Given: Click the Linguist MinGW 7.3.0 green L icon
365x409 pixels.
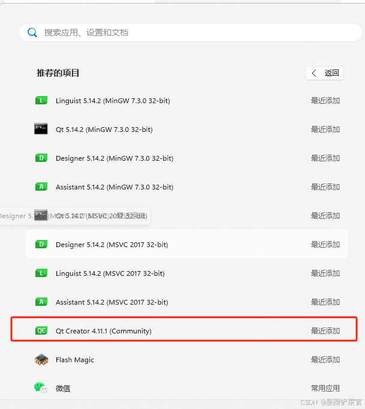Looking at the screenshot, I should pos(41,100).
